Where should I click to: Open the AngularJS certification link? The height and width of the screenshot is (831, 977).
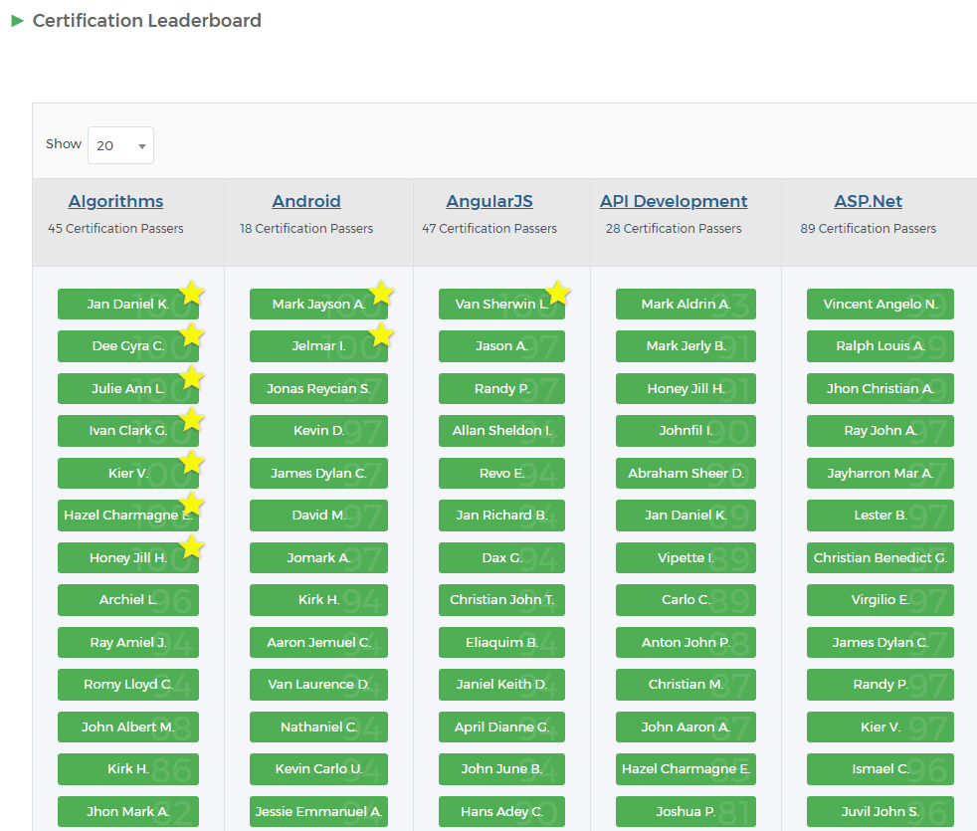tap(488, 201)
